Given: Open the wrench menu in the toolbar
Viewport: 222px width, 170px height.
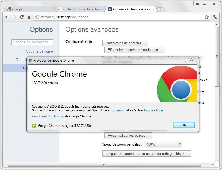Looking at the screenshot, I should click(x=215, y=17).
